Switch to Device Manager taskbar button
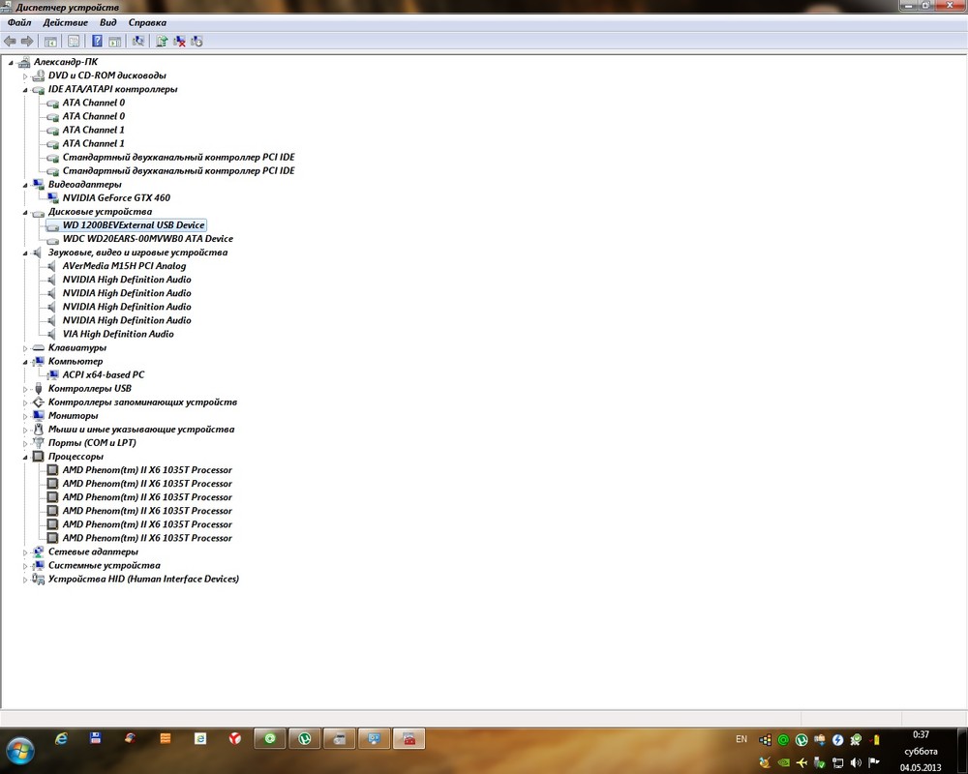968x774 pixels. [x=408, y=738]
